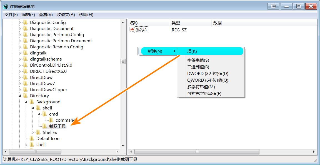
Task: Open the 编辑(E) menu
Action: [x=28, y=15]
